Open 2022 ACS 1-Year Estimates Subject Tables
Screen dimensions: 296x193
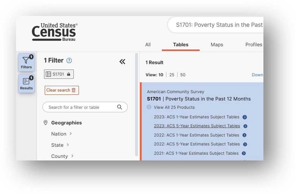(x=196, y=135)
